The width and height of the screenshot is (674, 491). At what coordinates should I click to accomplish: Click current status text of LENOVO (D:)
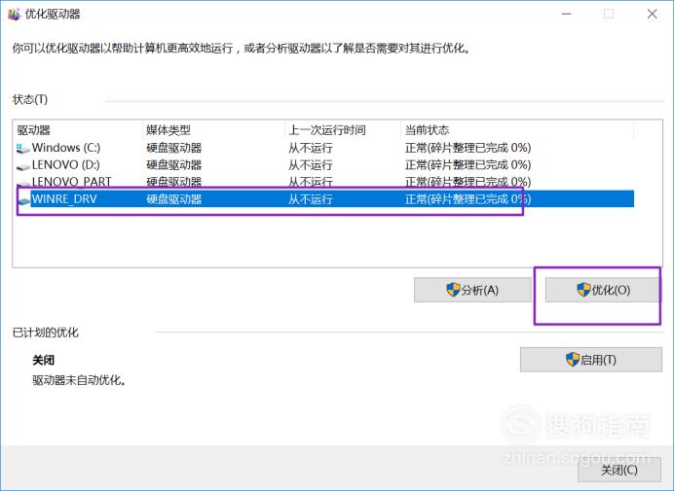point(468,165)
